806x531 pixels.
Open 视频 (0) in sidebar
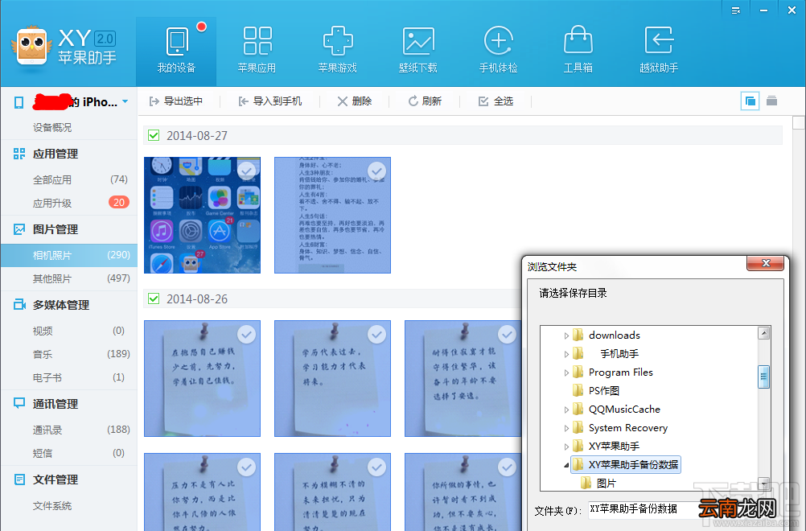click(x=69, y=331)
